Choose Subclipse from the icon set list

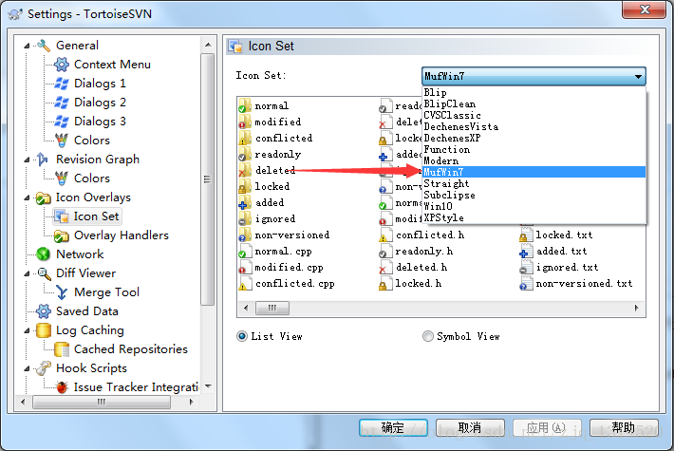pyautogui.click(x=534, y=196)
